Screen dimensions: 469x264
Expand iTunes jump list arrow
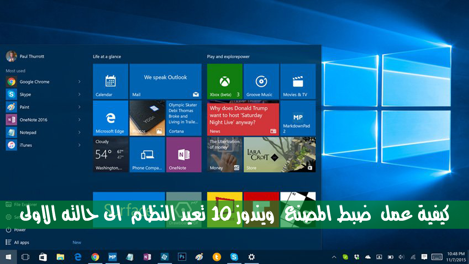(79, 145)
